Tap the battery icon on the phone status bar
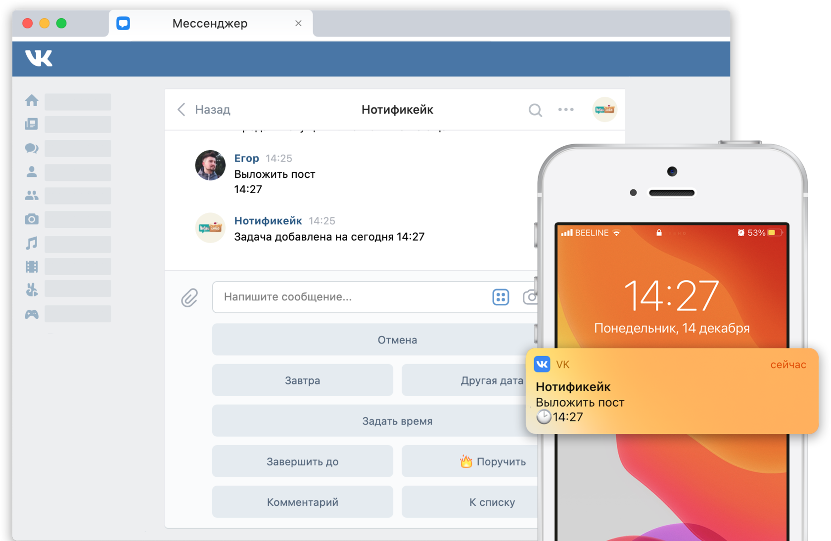The width and height of the screenshot is (831, 541). point(776,233)
